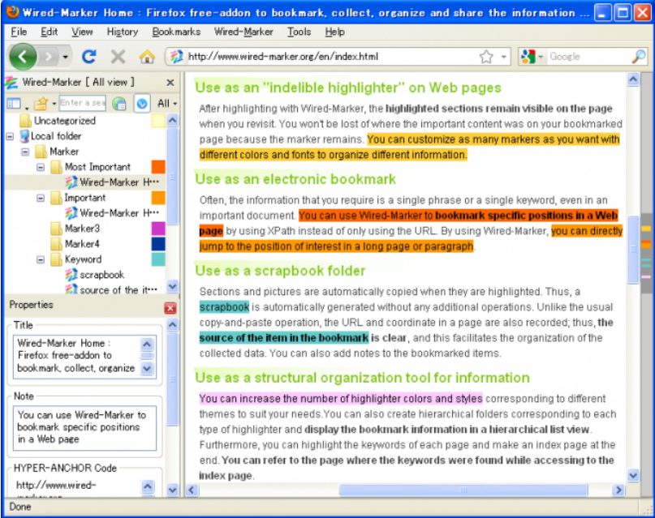Collapse the Important folder
The height and width of the screenshot is (518, 655).
click(41, 198)
